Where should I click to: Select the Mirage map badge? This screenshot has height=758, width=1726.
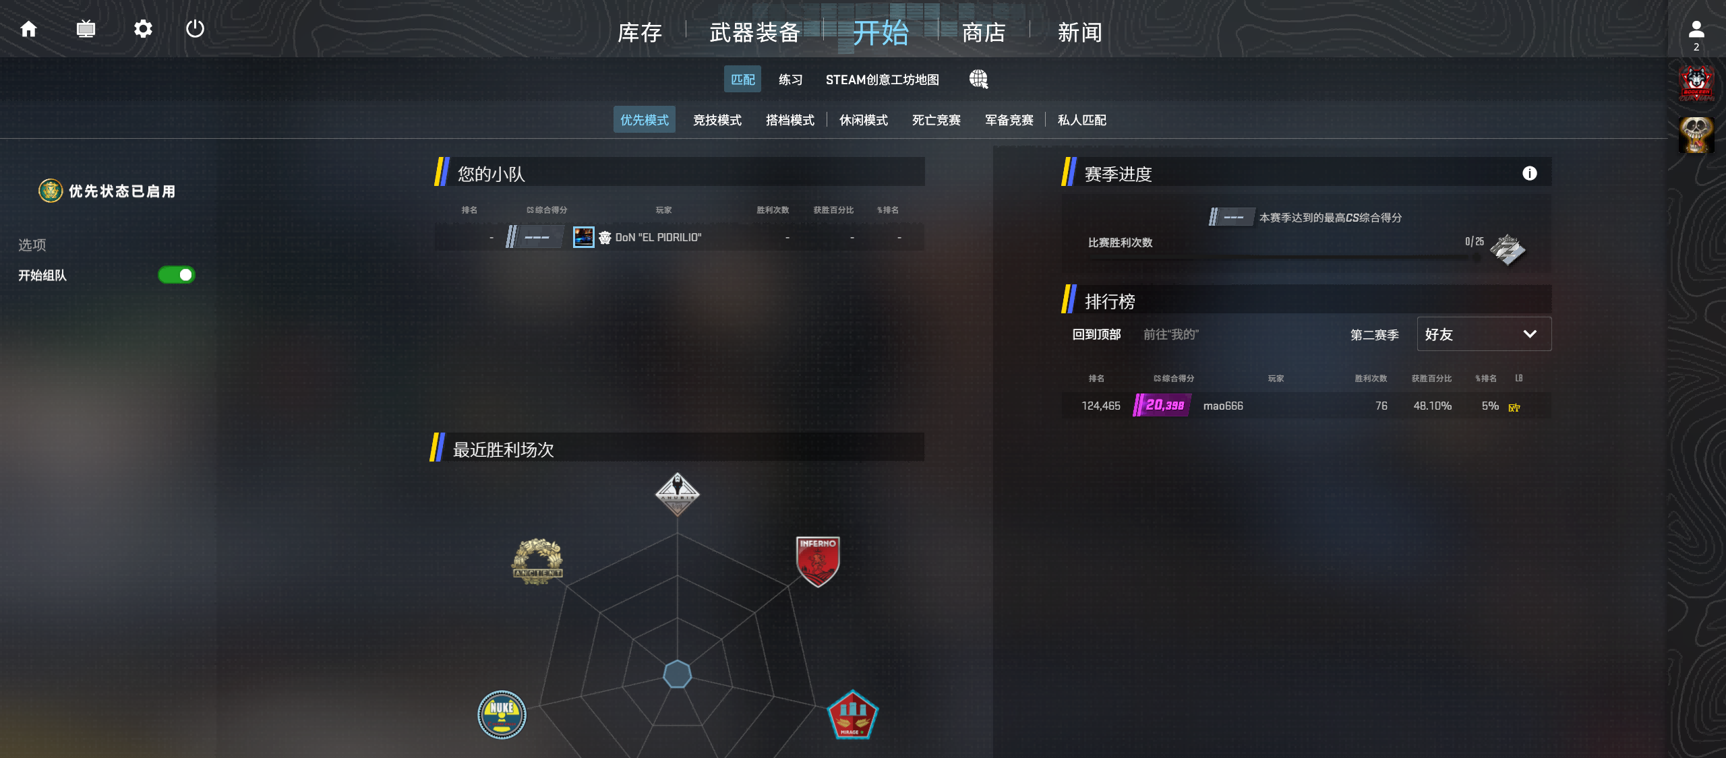tap(852, 715)
